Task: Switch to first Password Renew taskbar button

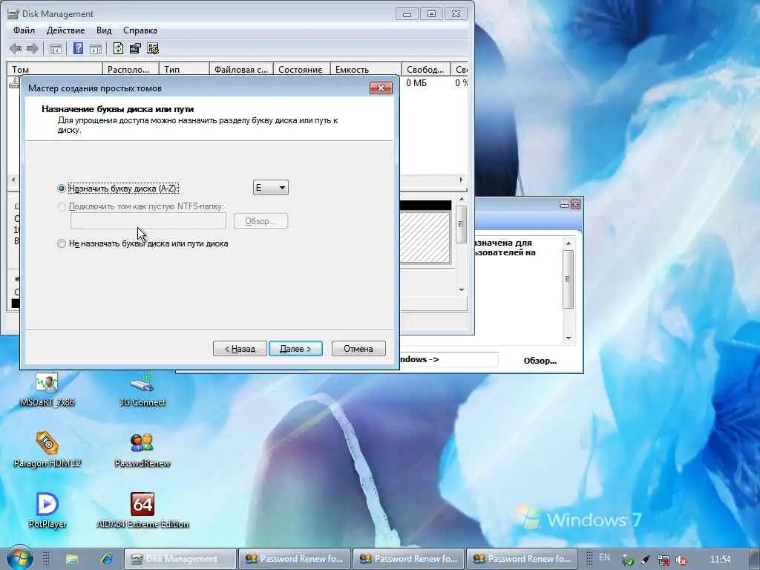Action: [294, 560]
